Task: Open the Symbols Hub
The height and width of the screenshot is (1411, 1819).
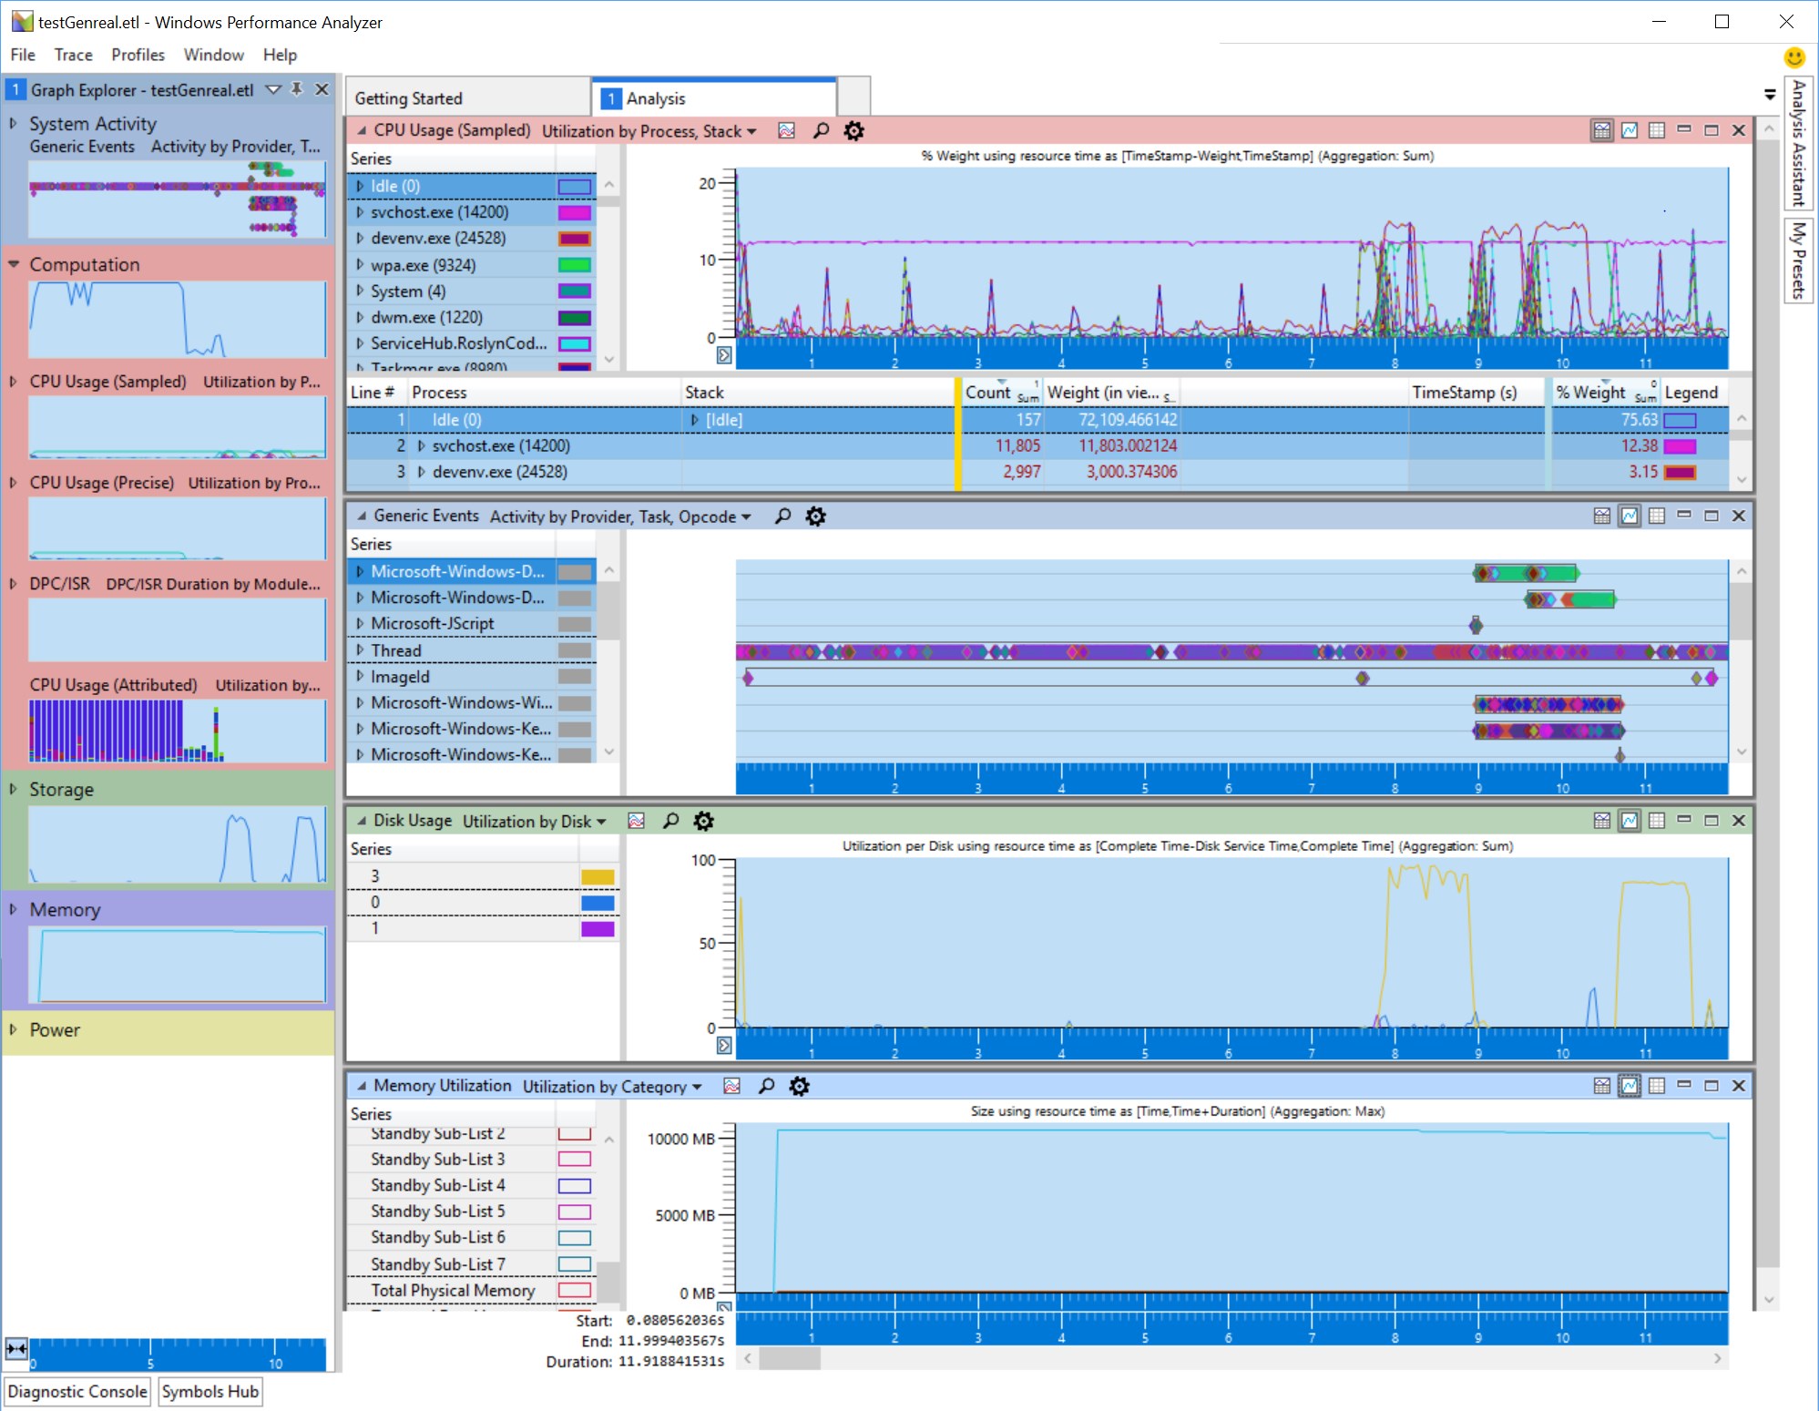Action: (x=209, y=1392)
